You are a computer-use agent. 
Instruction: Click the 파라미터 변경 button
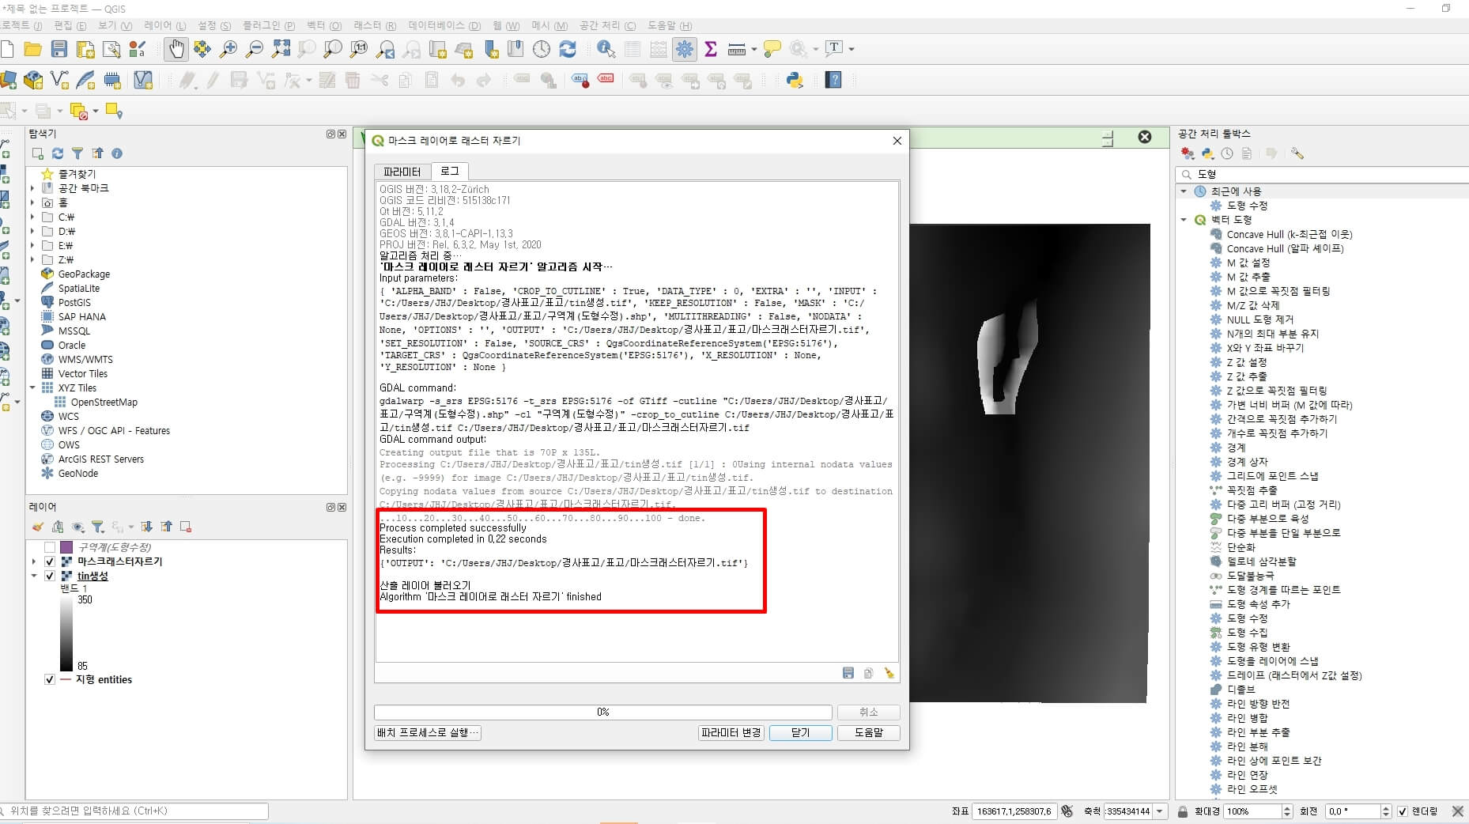click(731, 733)
